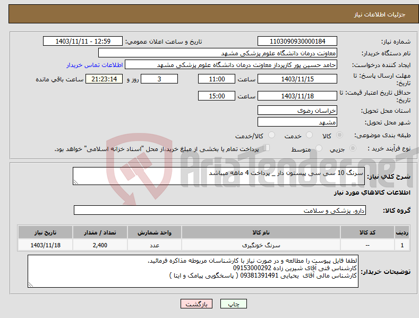Click the شماره نیاز label
Screen dimensions: 419x318
396,41
